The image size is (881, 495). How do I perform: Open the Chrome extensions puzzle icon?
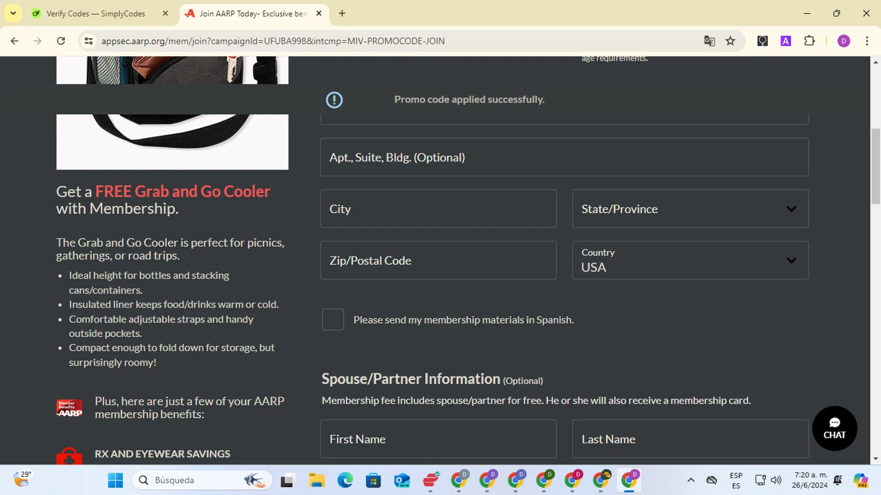809,41
